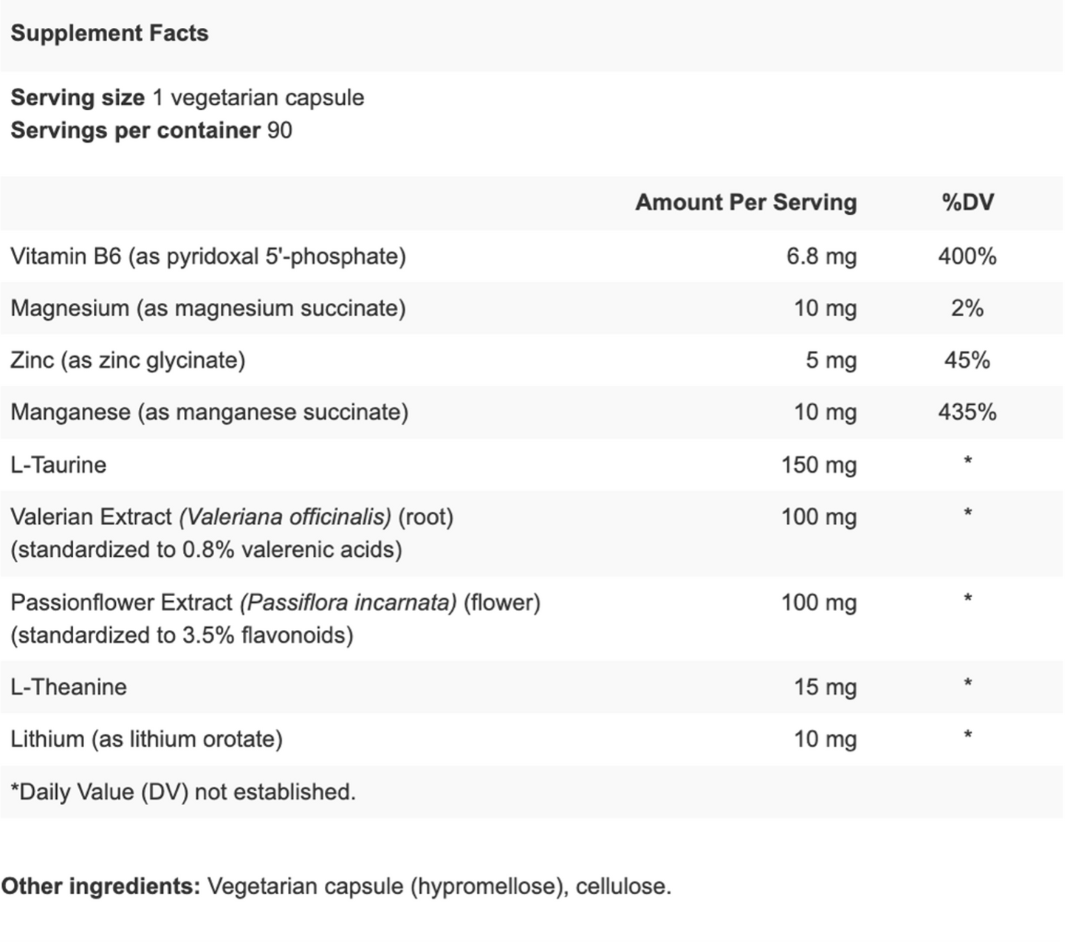
Task: Click the Supplement Facts heading
Action: pos(109,33)
